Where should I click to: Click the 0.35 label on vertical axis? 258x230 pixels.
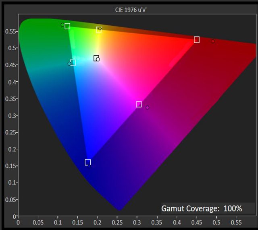tap(9, 99)
